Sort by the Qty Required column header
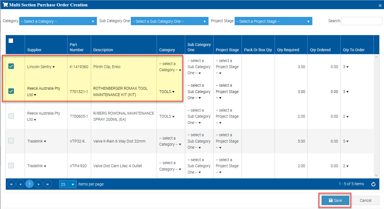Screen dimensions: 384x209 (288, 50)
